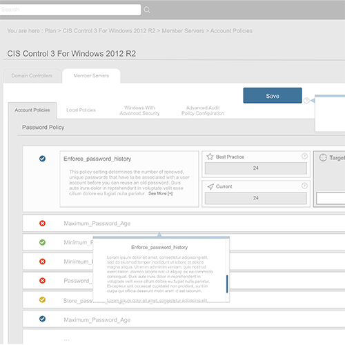345x345 pixels.
Task: Click Account Policies in the breadcrumb
Action: pos(231,31)
